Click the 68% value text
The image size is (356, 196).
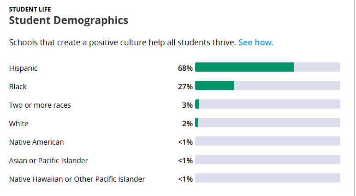click(185, 68)
